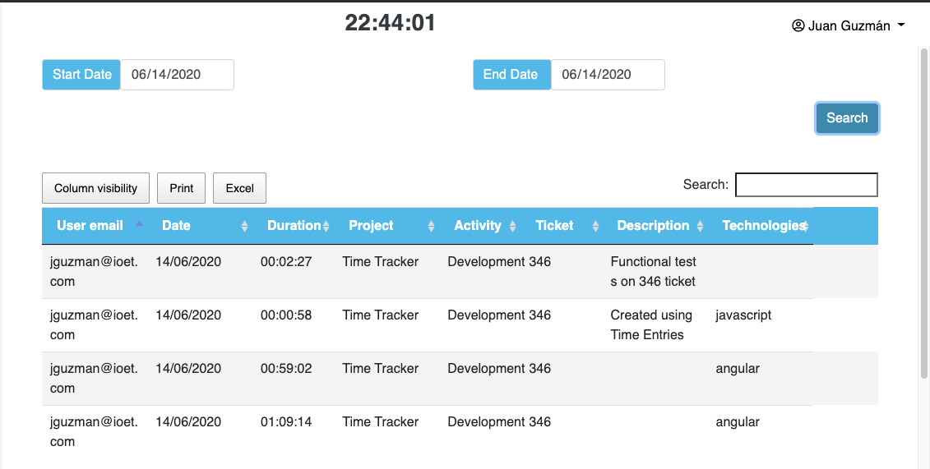This screenshot has height=469, width=930.
Task: Click the javascript technology cell
Action: point(743,315)
